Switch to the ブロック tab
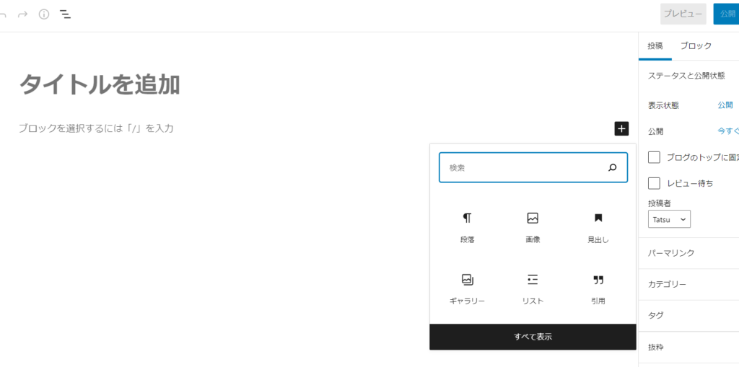This screenshot has height=367, width=739. 696,45
